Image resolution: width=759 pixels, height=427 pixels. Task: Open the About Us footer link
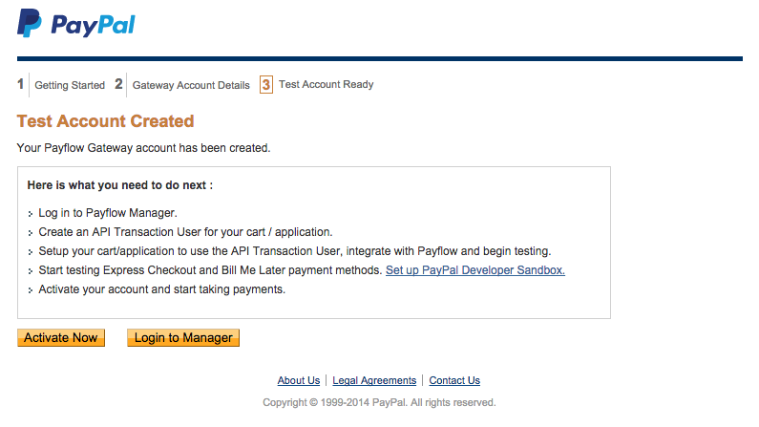(298, 380)
